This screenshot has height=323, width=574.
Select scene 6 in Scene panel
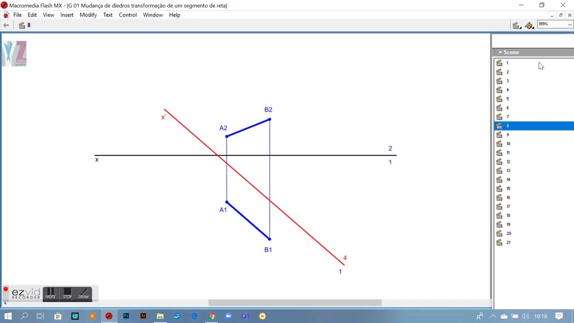[534, 108]
